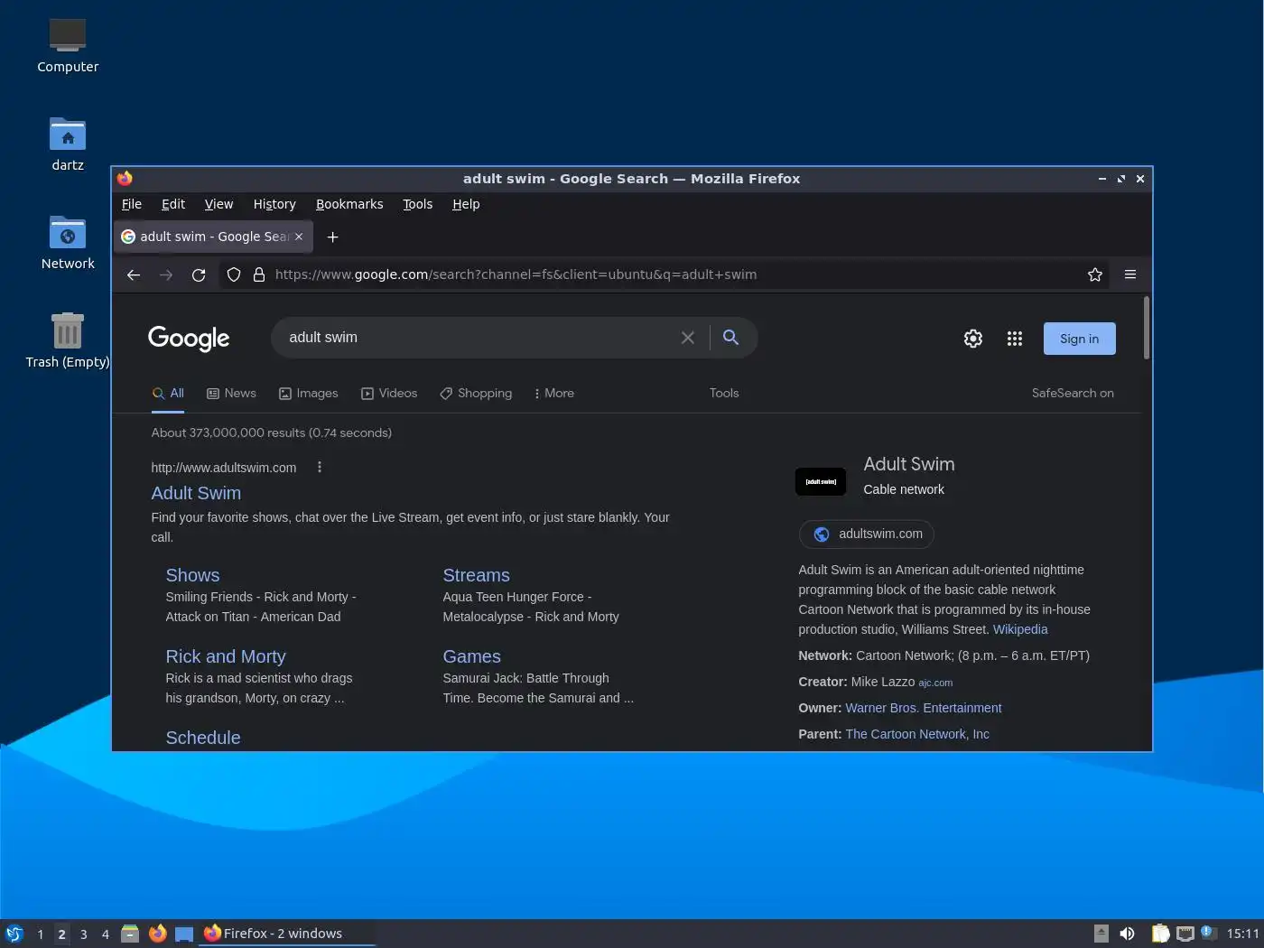Open the Games sitelink
1264x948 pixels.
tap(471, 656)
